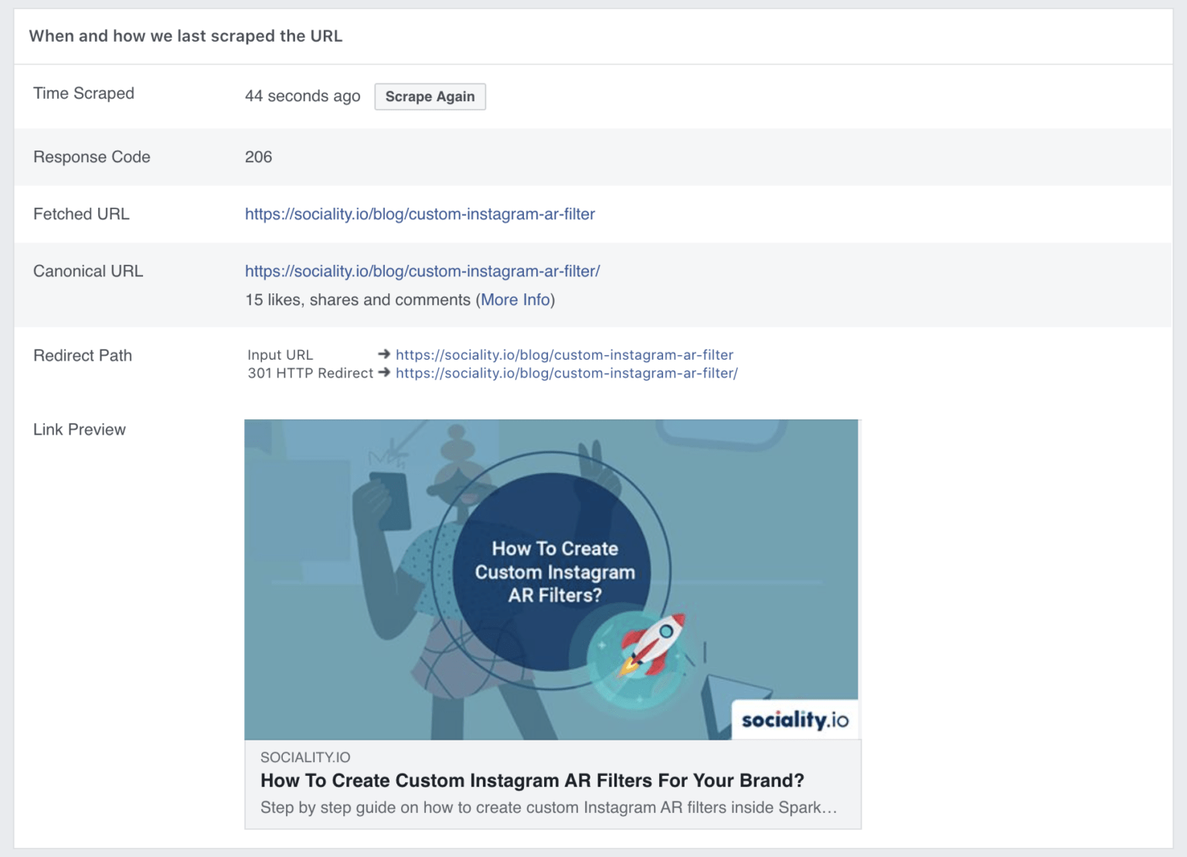Click the sociality.io logo in the preview image
The height and width of the screenshot is (857, 1187).
[x=794, y=720]
